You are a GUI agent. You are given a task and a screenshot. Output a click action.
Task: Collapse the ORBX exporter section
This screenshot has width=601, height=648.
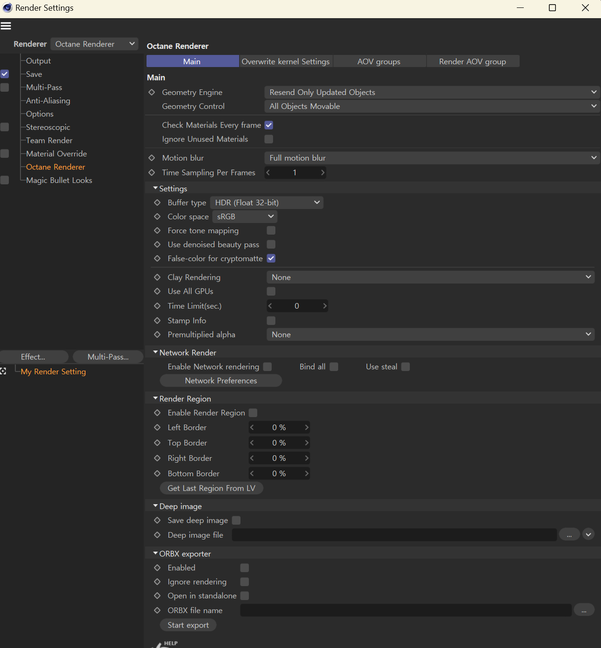[x=155, y=553]
